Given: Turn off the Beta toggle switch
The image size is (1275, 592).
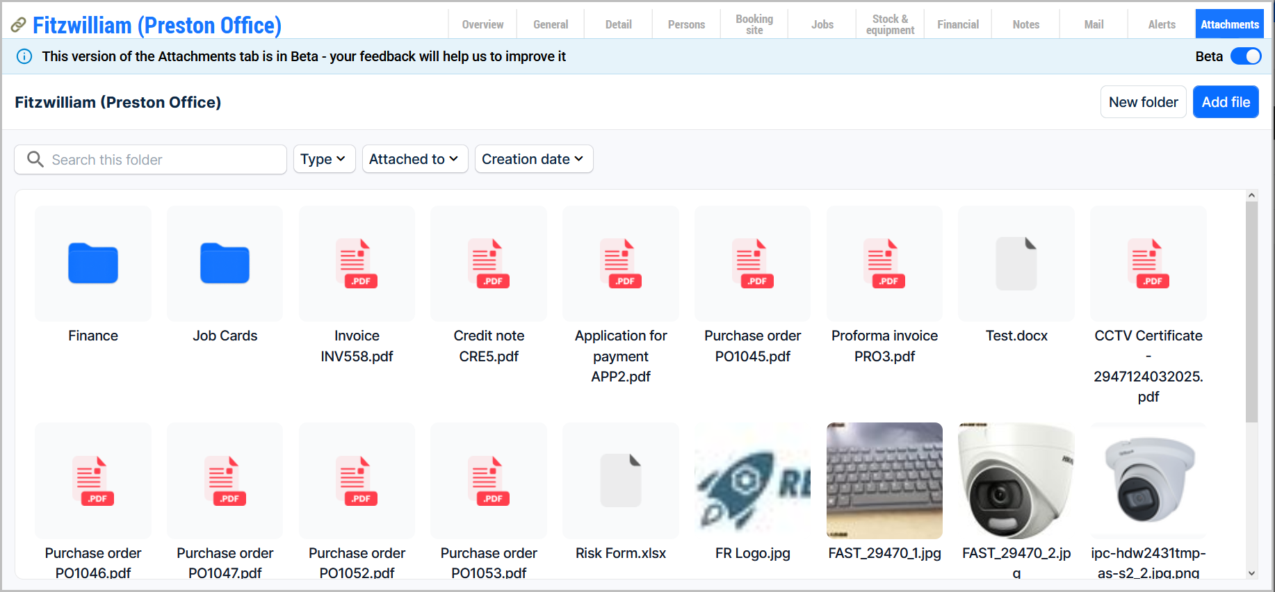Looking at the screenshot, I should pyautogui.click(x=1245, y=56).
